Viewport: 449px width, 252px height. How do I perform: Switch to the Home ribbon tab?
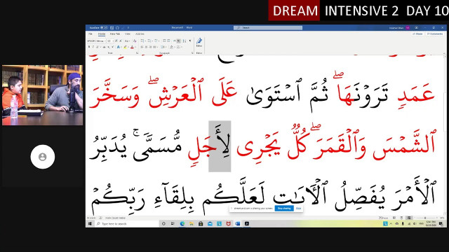[102, 34]
